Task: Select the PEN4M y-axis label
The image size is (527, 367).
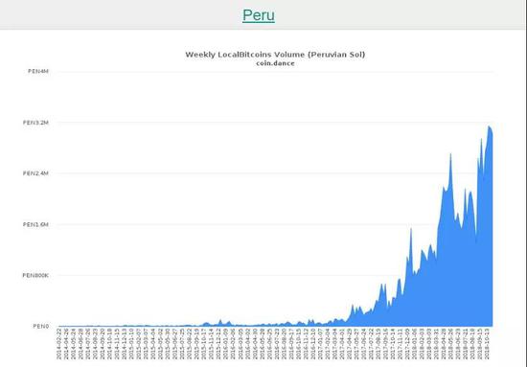Action: (38, 71)
